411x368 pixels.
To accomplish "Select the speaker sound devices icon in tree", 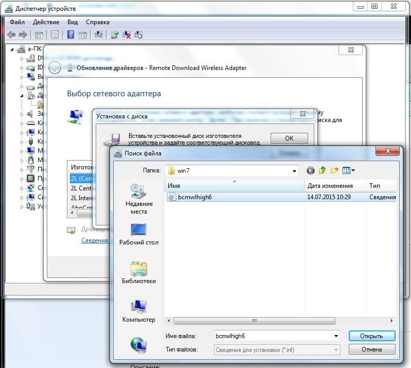I will [30, 114].
